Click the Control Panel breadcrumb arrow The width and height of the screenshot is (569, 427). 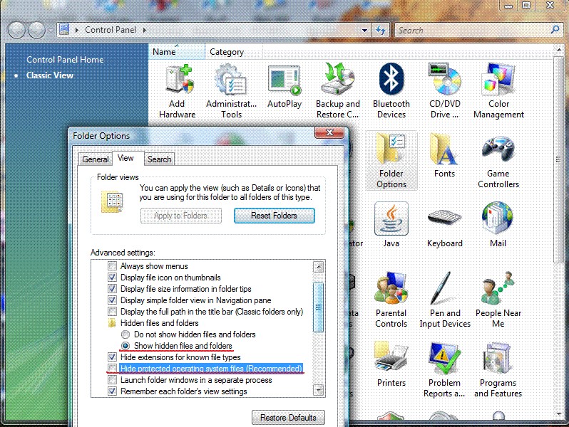[145, 31]
